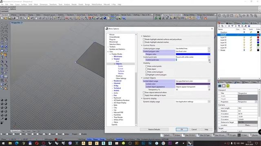This screenshot has width=261, height=146.
Task: Click the Copy icon in Standard toolbar
Action: 25,18
